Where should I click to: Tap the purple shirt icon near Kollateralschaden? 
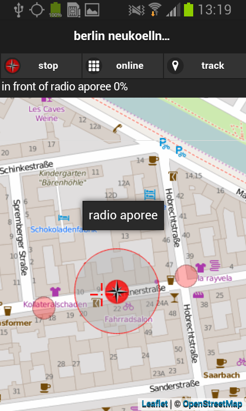[x=55, y=291]
